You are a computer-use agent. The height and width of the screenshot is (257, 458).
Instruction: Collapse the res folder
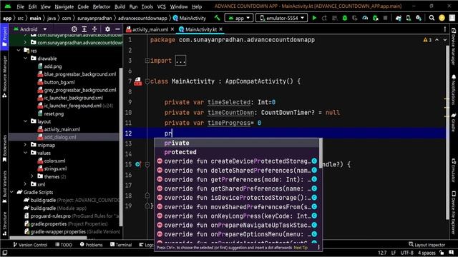click(x=19, y=51)
